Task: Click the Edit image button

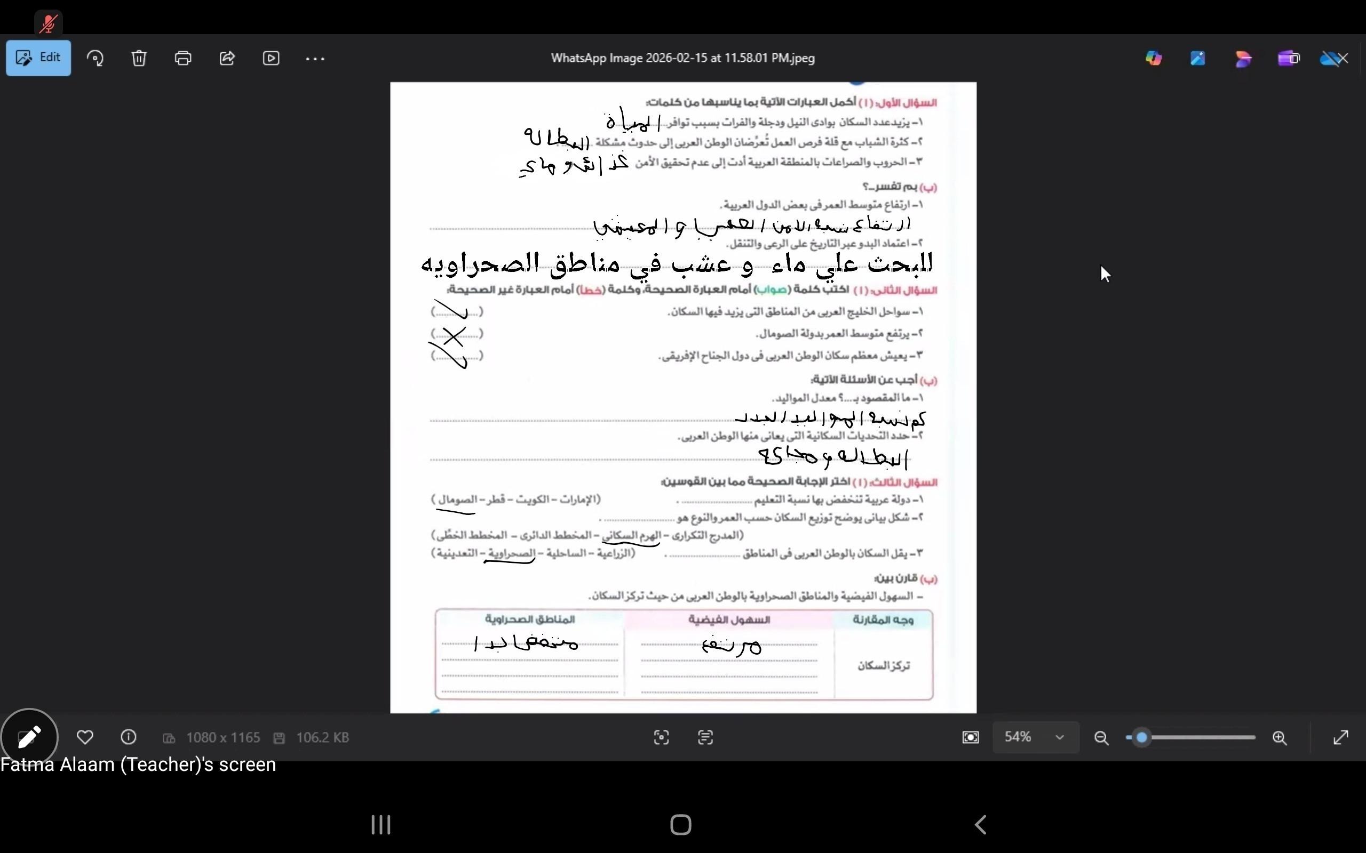Action: tap(38, 58)
